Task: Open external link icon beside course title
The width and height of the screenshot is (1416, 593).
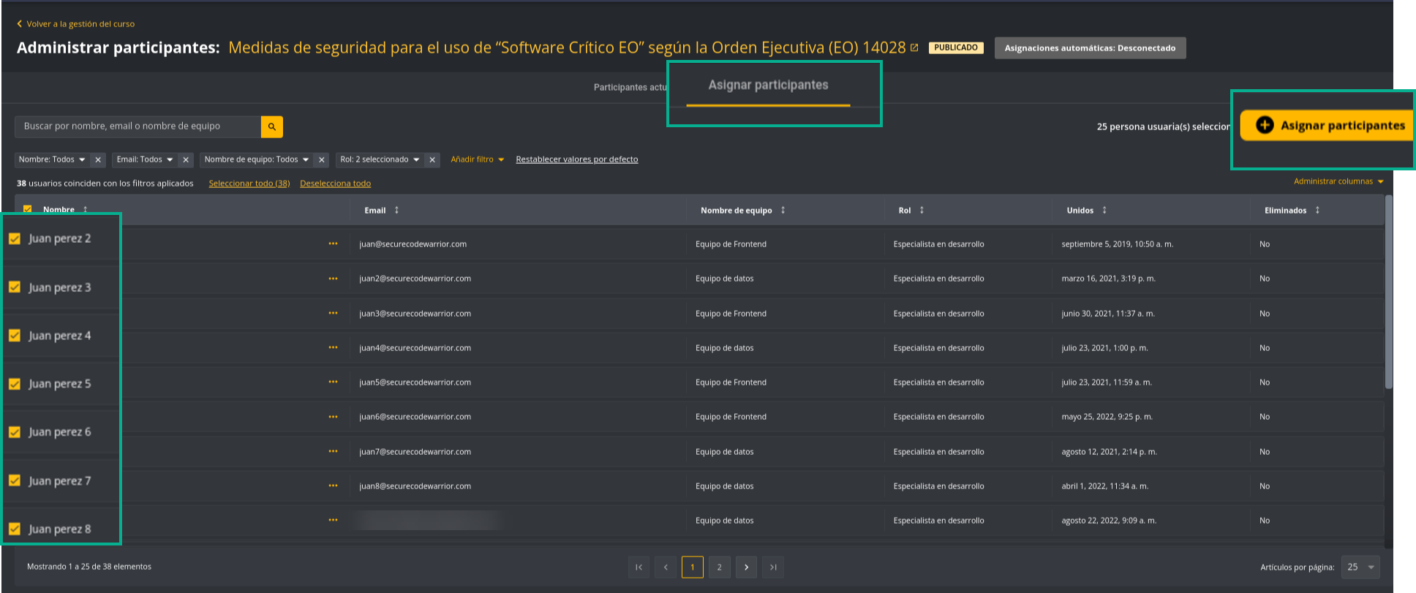Action: [x=914, y=48]
